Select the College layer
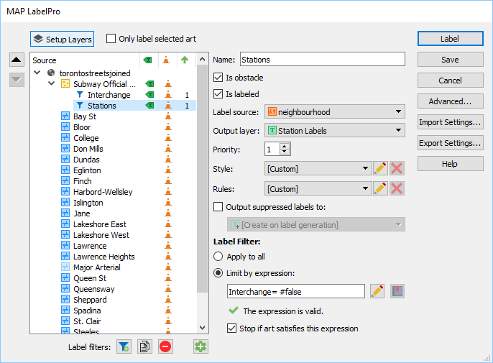The width and height of the screenshot is (493, 363). (x=86, y=138)
